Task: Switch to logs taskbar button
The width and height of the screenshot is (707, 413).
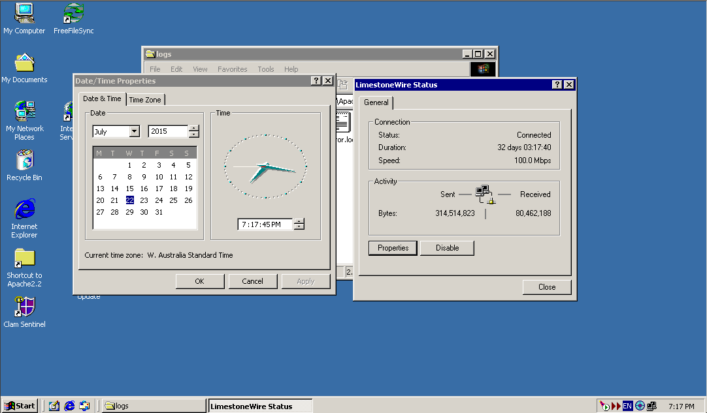Action: point(154,406)
